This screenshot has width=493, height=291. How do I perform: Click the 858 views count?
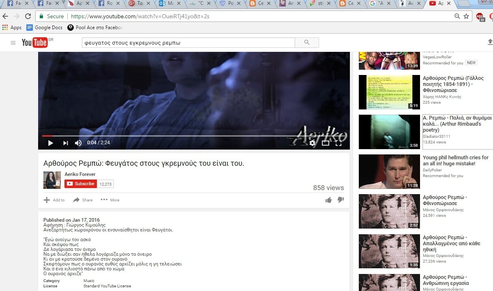click(328, 188)
